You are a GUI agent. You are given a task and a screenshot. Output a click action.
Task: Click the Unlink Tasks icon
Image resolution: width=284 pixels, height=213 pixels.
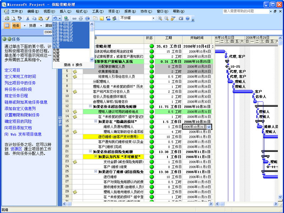tap(81, 18)
